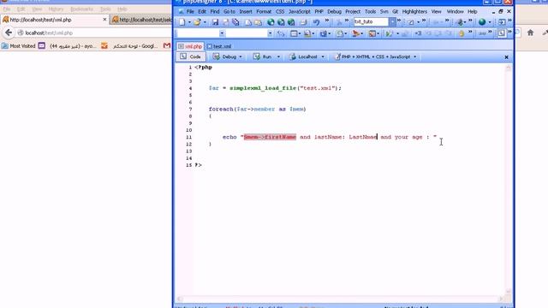Click the Localhost button

303,56
